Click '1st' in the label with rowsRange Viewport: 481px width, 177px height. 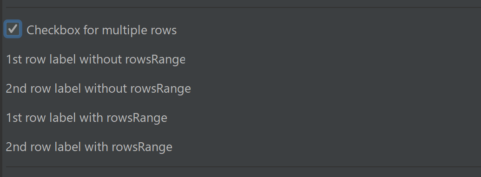point(14,118)
